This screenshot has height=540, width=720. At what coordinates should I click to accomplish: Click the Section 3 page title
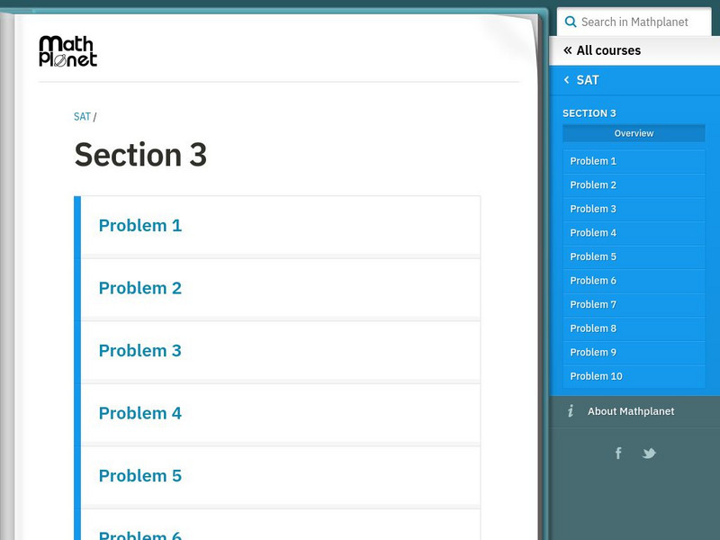(140, 155)
